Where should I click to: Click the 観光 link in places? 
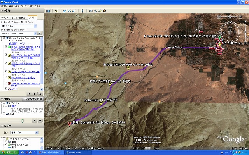(x=14, y=106)
